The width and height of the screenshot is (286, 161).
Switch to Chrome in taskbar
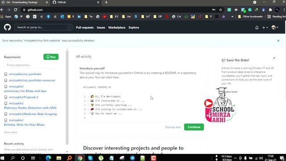pos(80,158)
